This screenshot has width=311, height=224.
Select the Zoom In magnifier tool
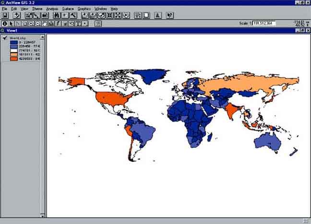[31, 23]
